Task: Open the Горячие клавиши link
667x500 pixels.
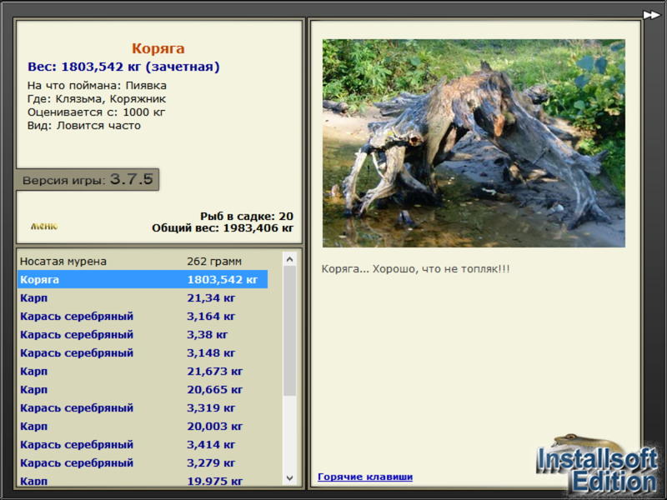Action: 365,477
